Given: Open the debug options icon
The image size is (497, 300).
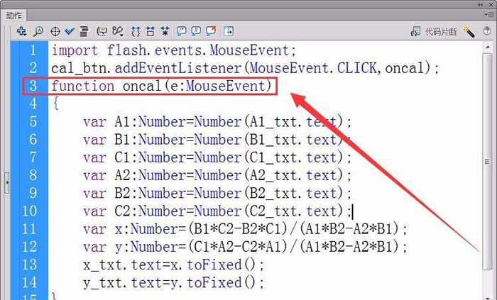Looking at the screenshot, I should coord(118,31).
